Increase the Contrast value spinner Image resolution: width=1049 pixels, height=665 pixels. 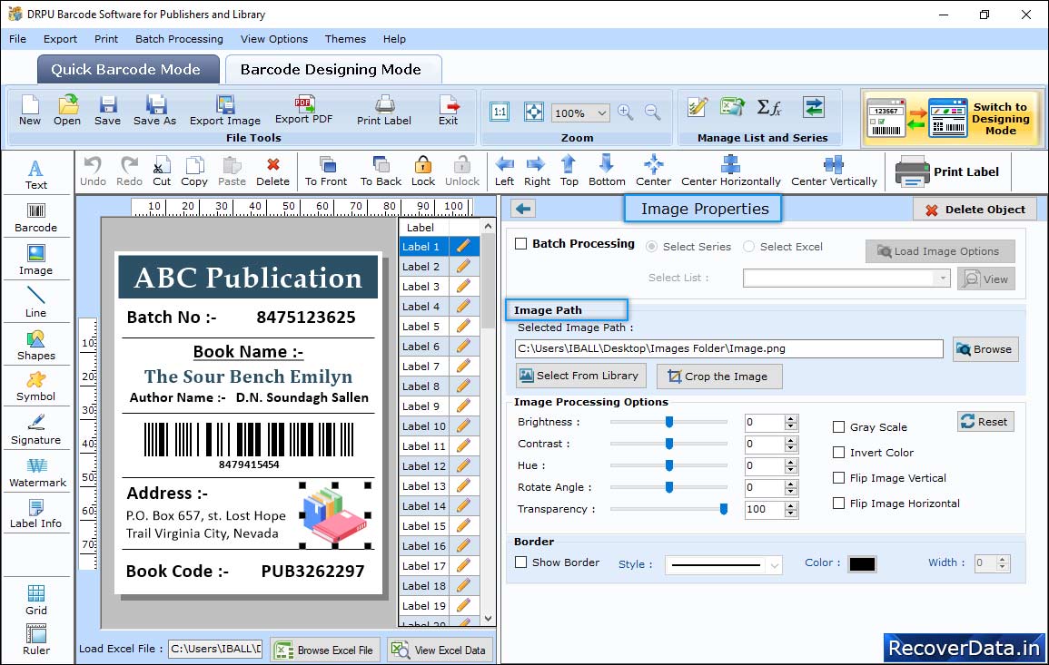tap(791, 440)
